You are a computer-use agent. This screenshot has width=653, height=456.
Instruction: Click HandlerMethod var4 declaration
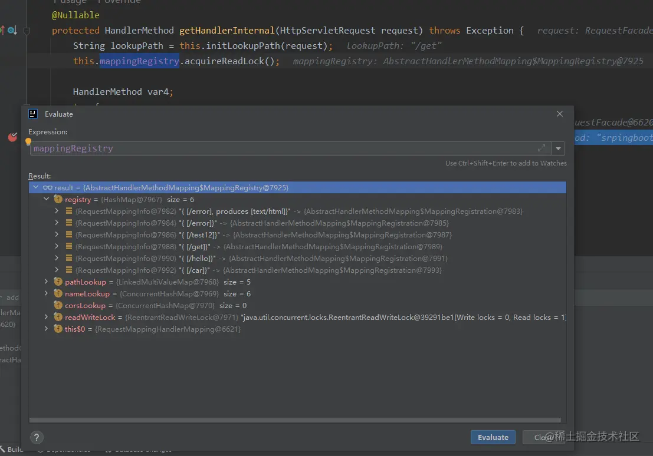pos(123,91)
